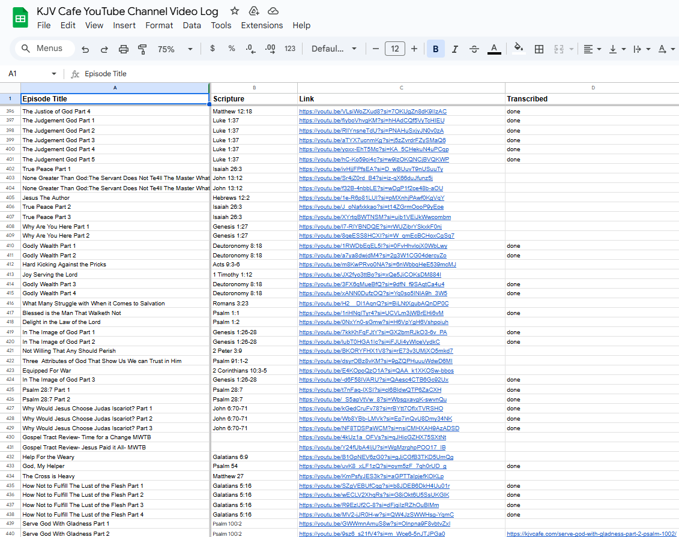Viewport: 679px width, 537px height.
Task: Format as percent with the % icon
Action: pos(232,49)
